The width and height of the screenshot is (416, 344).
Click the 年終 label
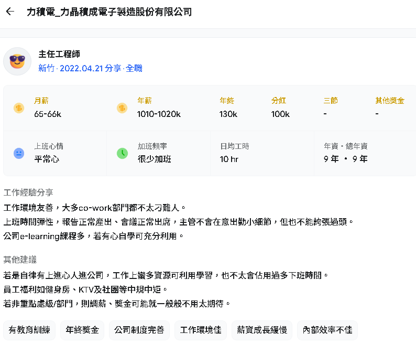pos(227,101)
